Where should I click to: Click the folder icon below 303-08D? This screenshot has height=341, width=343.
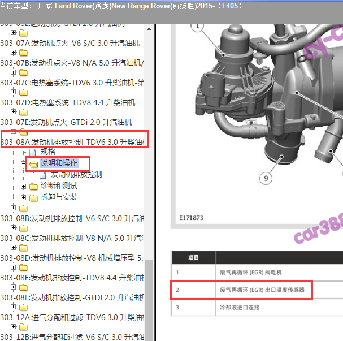coord(23,267)
